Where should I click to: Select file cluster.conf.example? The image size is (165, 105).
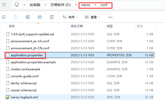coord(25,69)
